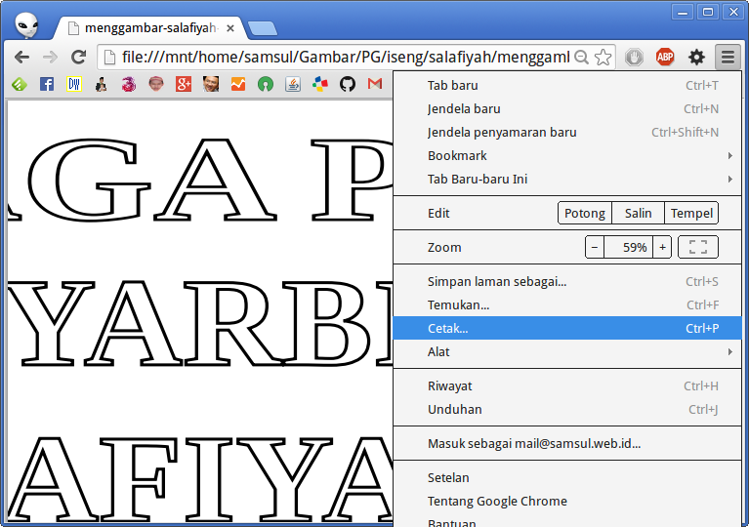Click the forward navigation arrow
The height and width of the screenshot is (527, 749).
pos(50,58)
